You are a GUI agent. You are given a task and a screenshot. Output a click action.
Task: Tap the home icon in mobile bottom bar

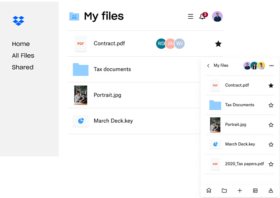tap(209, 190)
